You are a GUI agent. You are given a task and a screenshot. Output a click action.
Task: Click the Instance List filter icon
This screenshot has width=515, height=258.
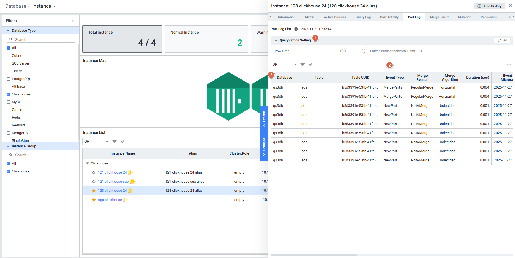pos(114,142)
